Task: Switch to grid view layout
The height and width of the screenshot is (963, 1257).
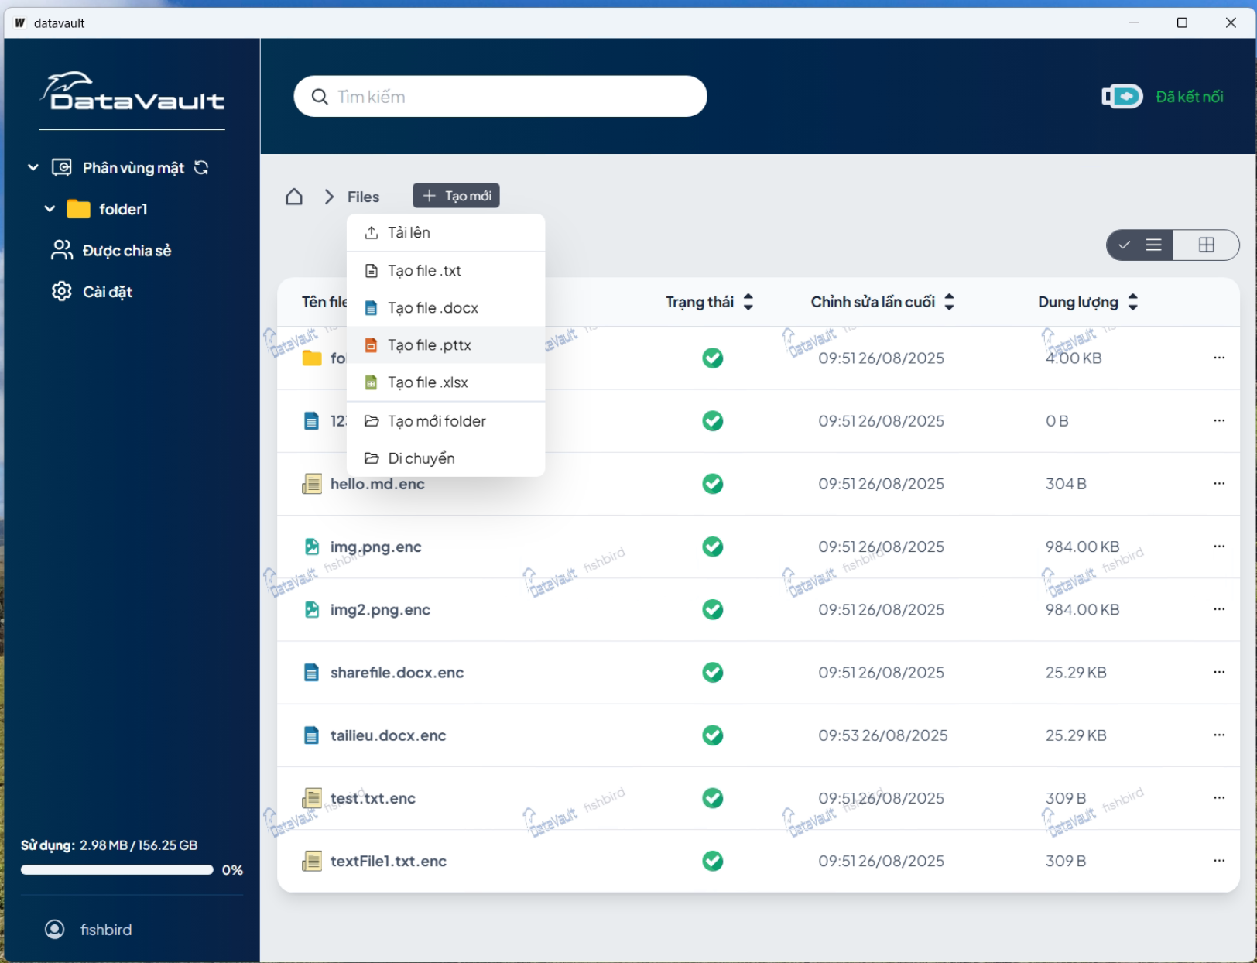Action: click(1206, 245)
